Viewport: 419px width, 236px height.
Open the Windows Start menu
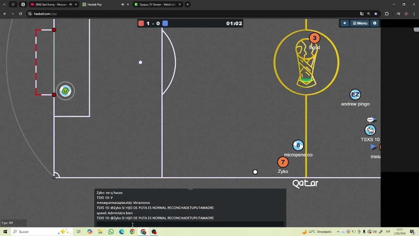click(5, 232)
